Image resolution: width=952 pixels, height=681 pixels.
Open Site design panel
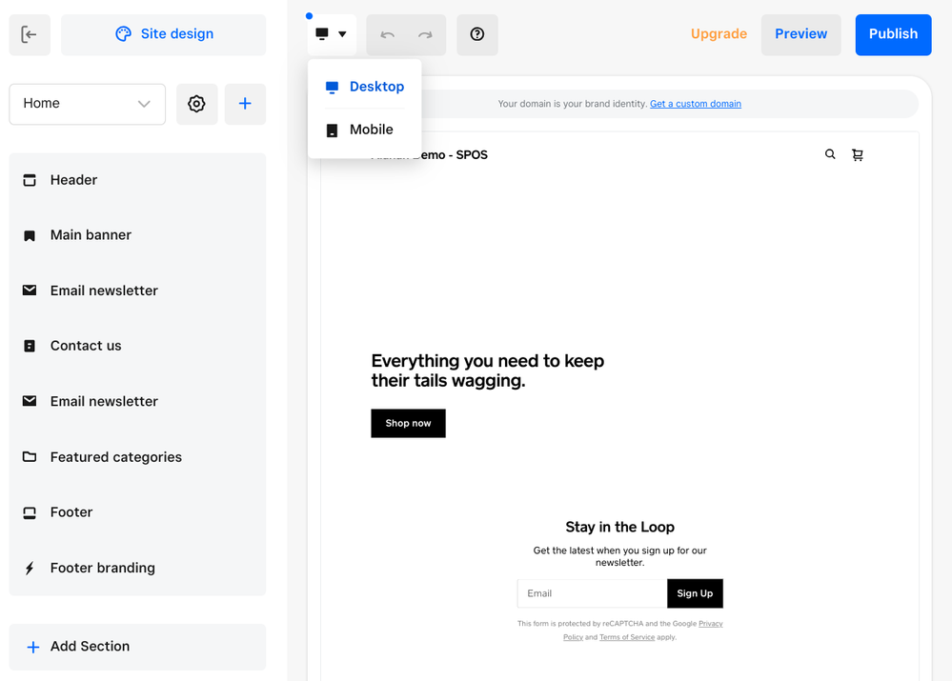pos(164,34)
